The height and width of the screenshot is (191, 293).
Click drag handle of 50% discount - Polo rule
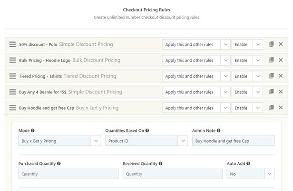(x=13, y=44)
